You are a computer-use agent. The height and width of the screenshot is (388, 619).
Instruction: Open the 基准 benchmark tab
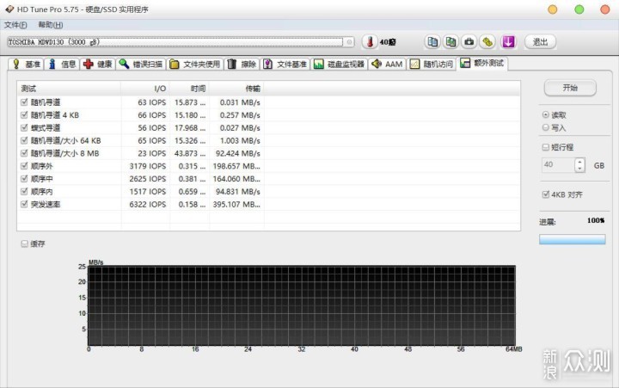click(x=26, y=64)
